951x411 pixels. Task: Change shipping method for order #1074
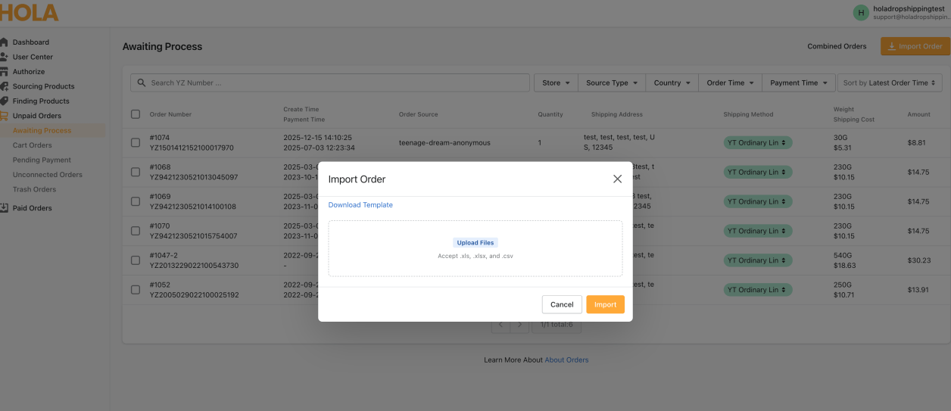(758, 142)
